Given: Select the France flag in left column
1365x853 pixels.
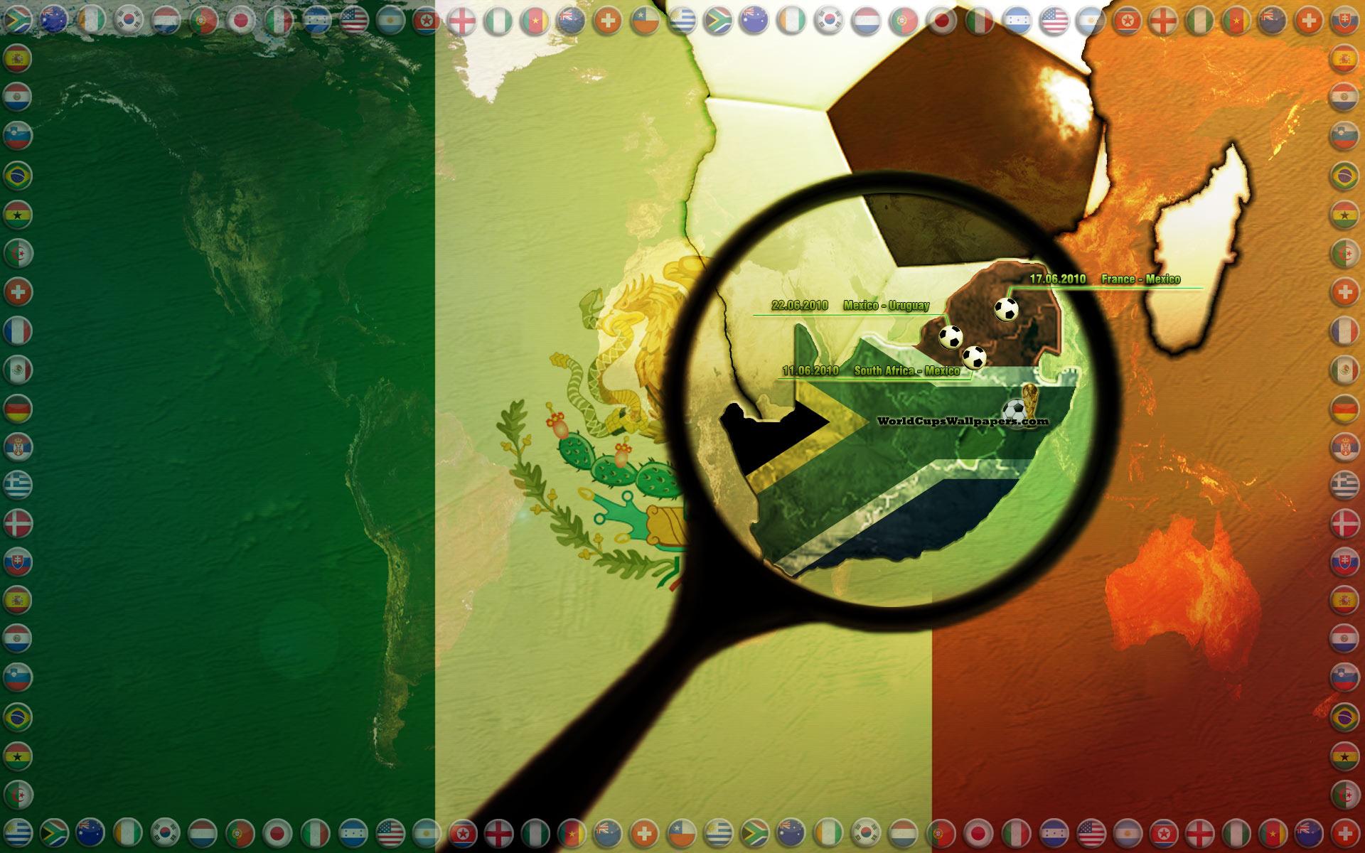Looking at the screenshot, I should pyautogui.click(x=18, y=330).
